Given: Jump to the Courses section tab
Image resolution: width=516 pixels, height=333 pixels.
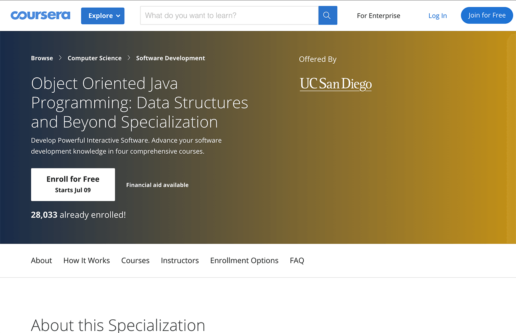Looking at the screenshot, I should pos(135,260).
